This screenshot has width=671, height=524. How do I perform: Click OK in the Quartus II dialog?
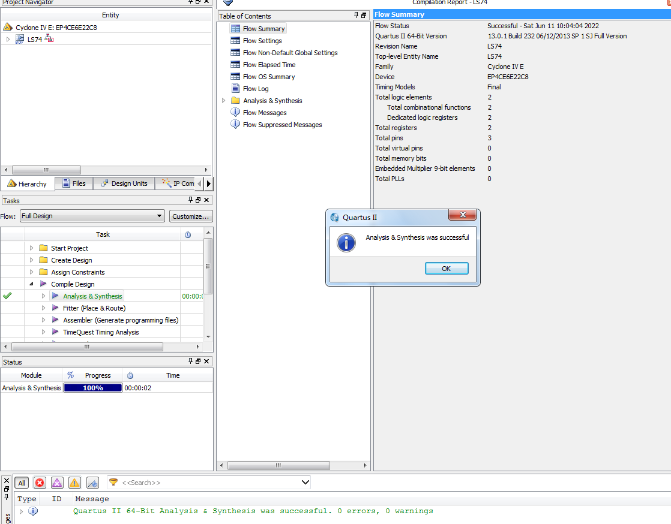[447, 269]
